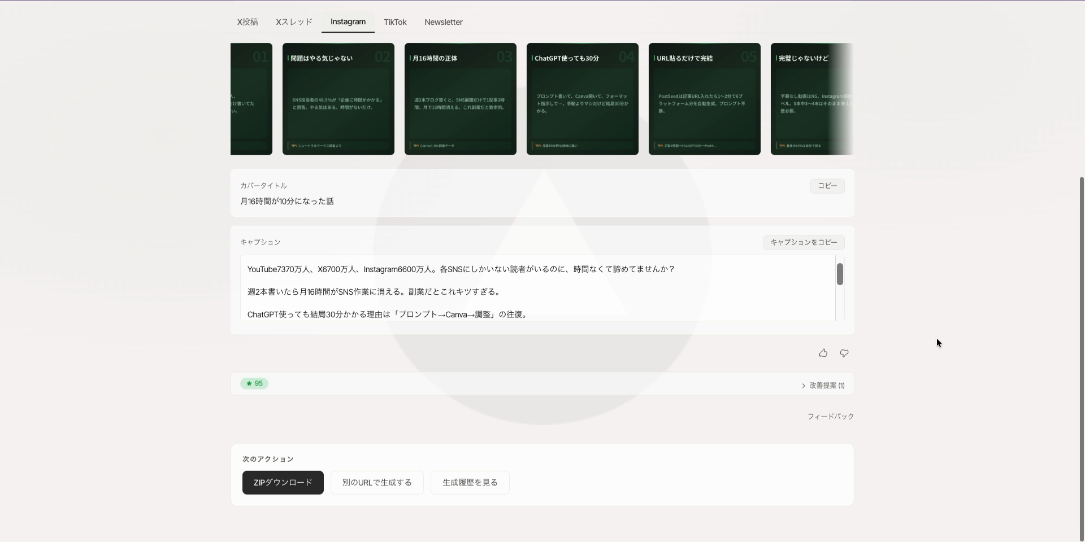
Task: Click the ZIPダウンロード button
Action: coord(283,483)
